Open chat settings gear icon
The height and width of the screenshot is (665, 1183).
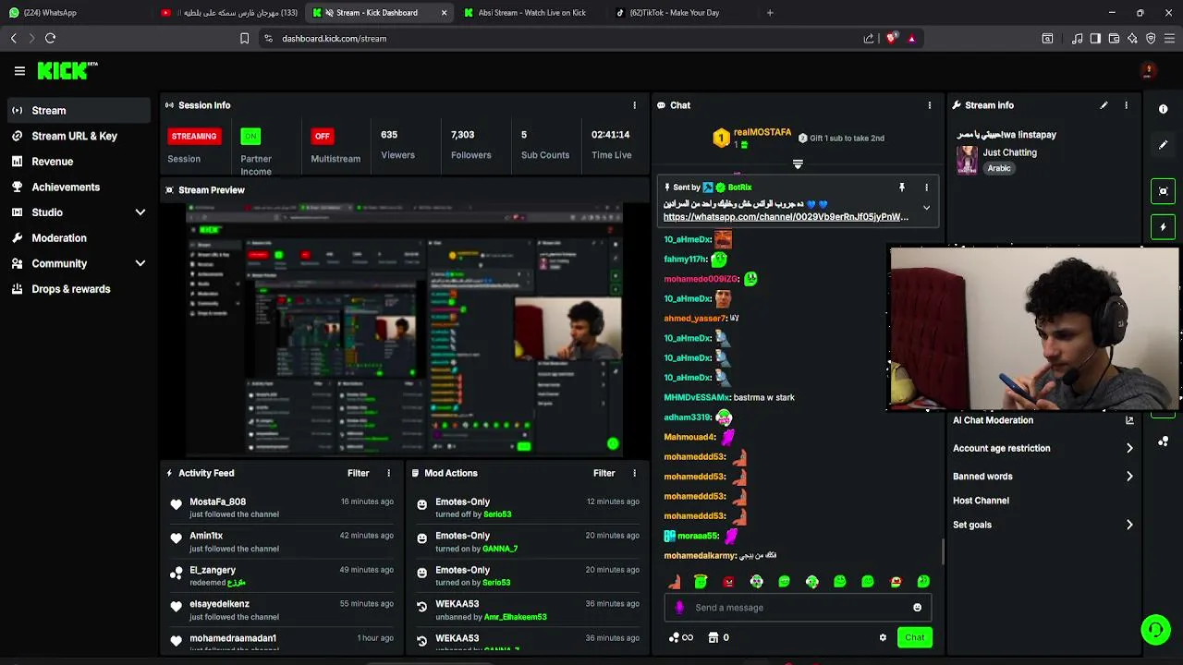883,637
